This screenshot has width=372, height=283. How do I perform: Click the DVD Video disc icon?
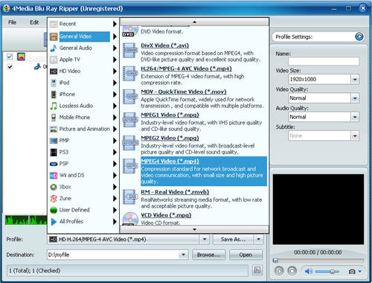(130, 31)
